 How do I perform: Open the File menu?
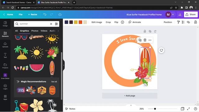(21, 15)
